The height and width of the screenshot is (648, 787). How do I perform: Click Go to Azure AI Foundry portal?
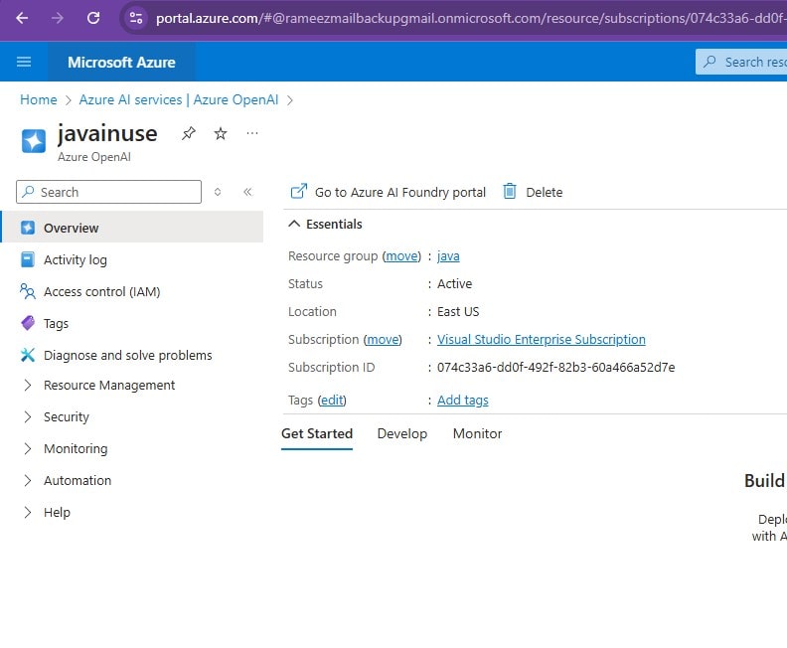pyautogui.click(x=389, y=192)
